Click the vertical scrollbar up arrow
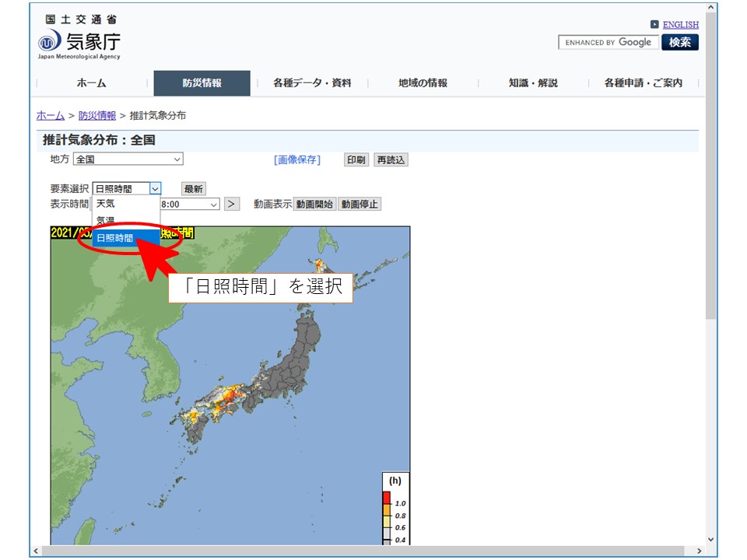Viewport: 747px width, 560px height. tap(711, 9)
